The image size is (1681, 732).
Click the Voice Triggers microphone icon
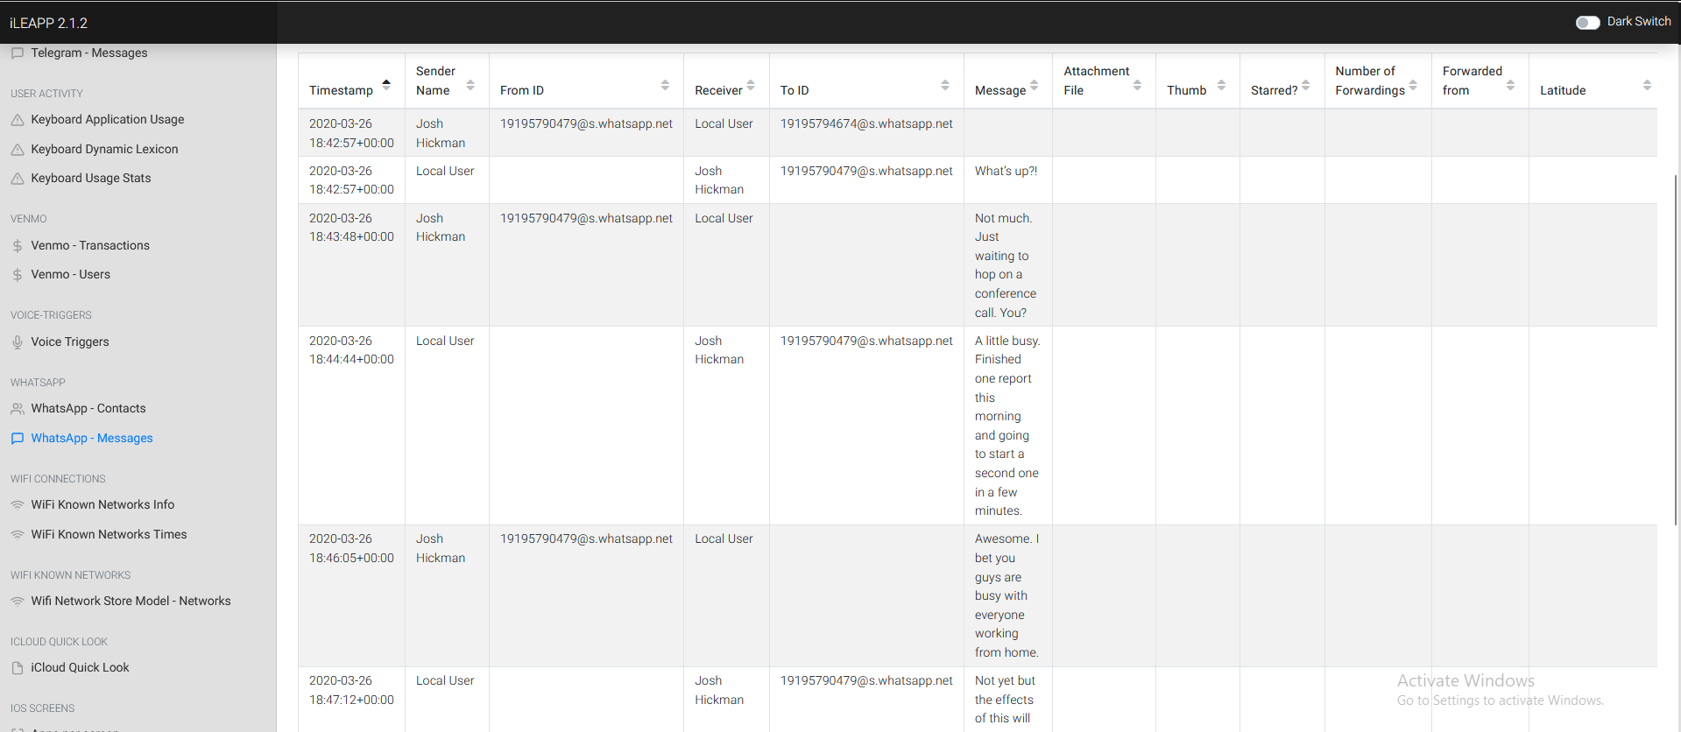pyautogui.click(x=18, y=342)
